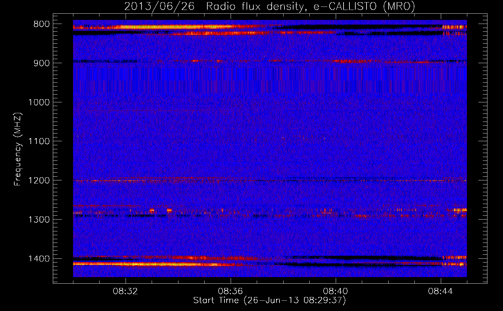Screen dimensions: 503x311
Task: Click the 1000 frequency tick label
Action: (39, 102)
